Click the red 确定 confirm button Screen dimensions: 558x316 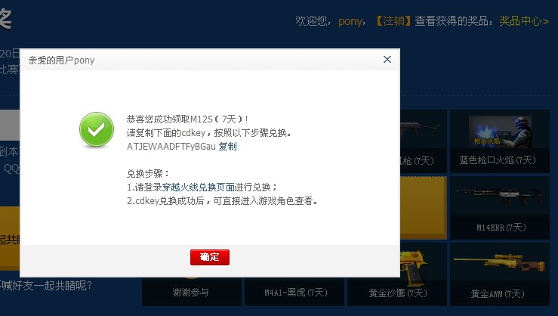pos(210,257)
